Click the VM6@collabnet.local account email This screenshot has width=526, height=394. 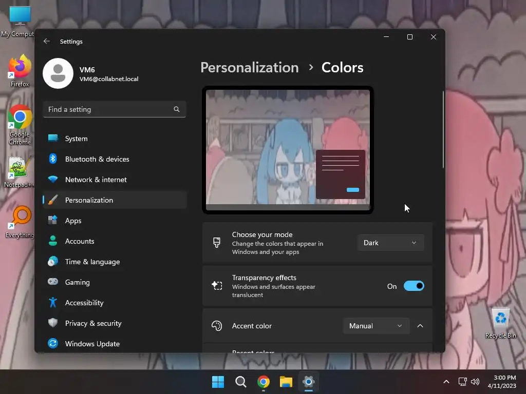109,79
